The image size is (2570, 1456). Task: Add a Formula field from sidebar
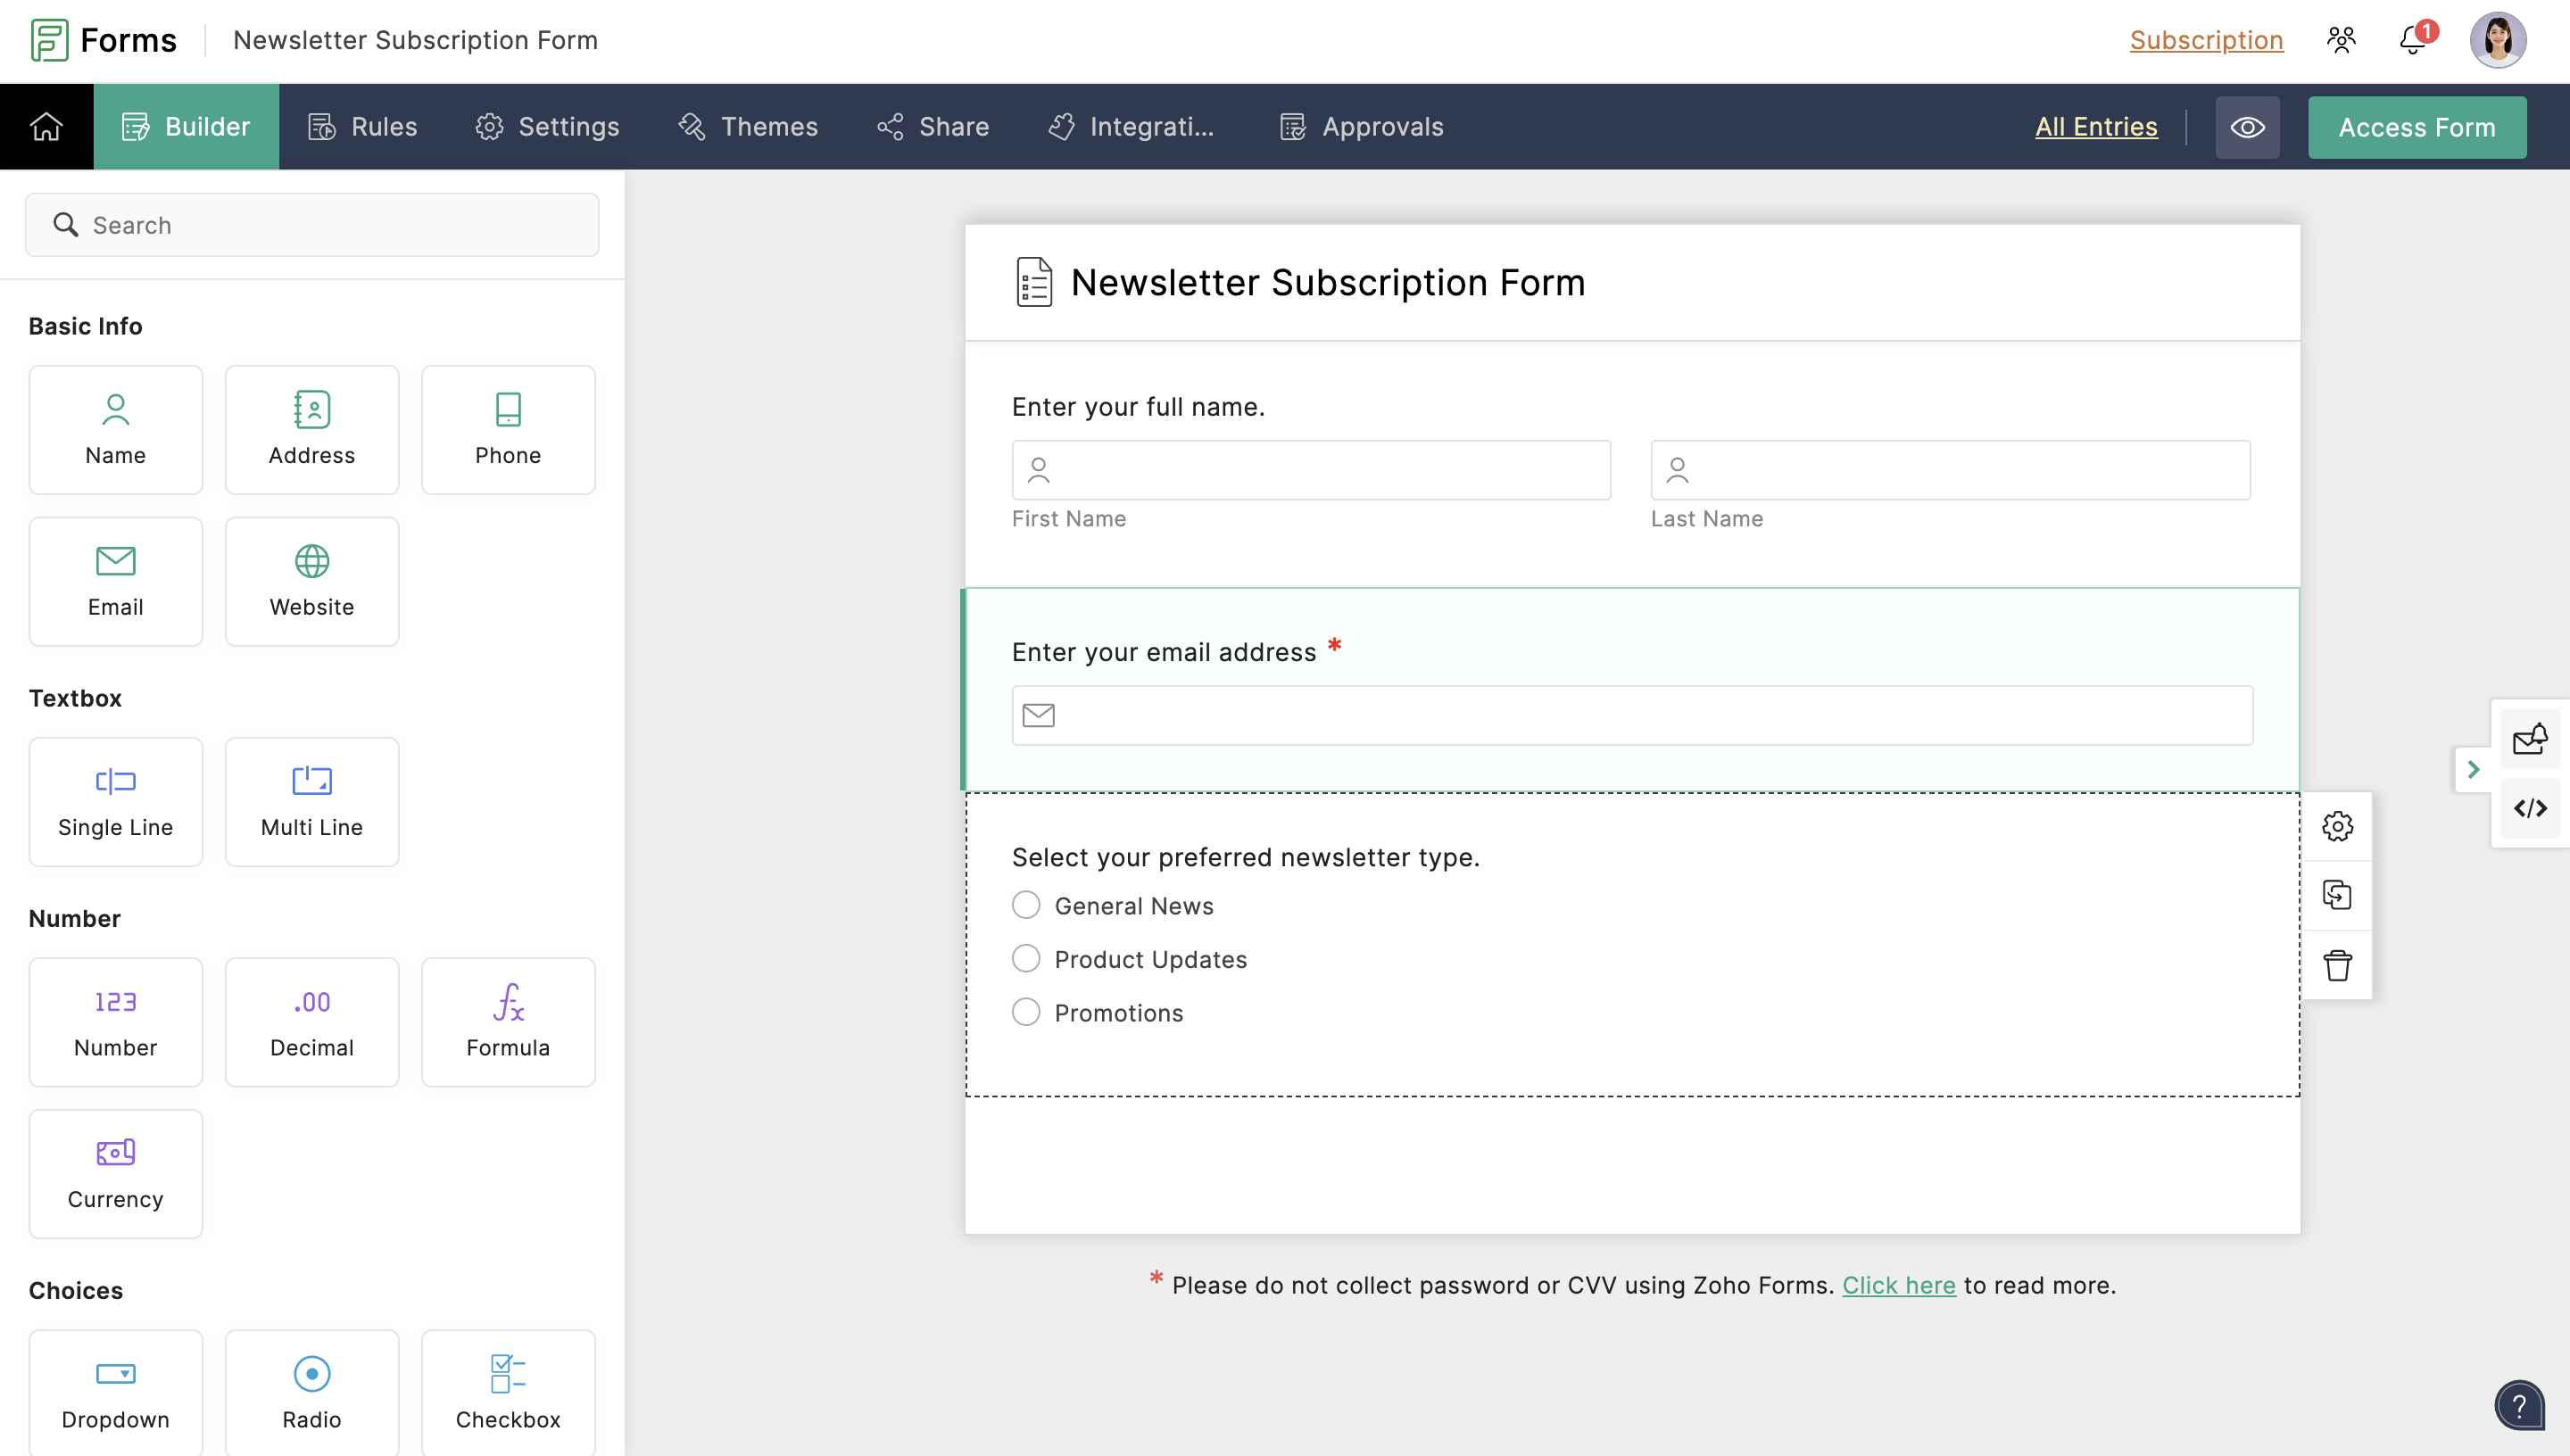[508, 1021]
